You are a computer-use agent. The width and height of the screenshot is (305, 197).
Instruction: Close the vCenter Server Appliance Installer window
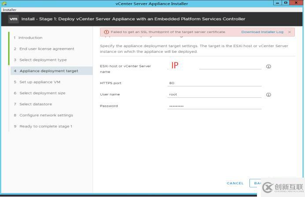[x=296, y=3]
